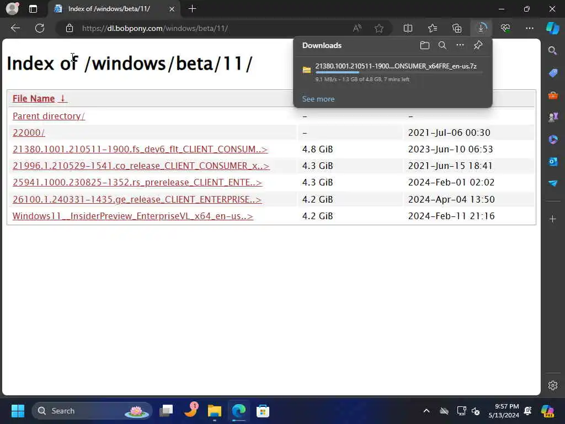Add this page to favorites star
The image size is (565, 424).
pos(379,28)
